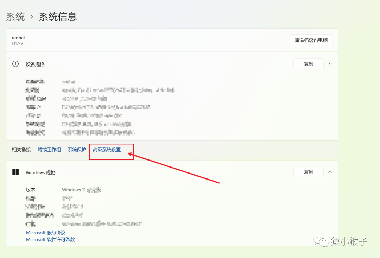Collapse the Windows 规格 section chevron

tap(330, 172)
